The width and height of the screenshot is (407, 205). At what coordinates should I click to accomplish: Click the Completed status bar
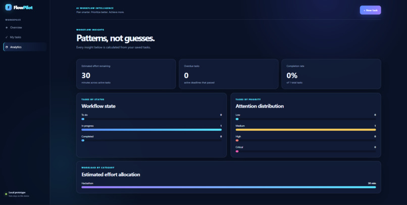coord(151,140)
